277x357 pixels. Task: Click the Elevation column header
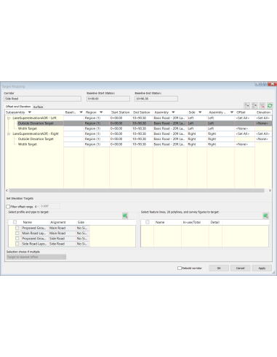coord(263,112)
